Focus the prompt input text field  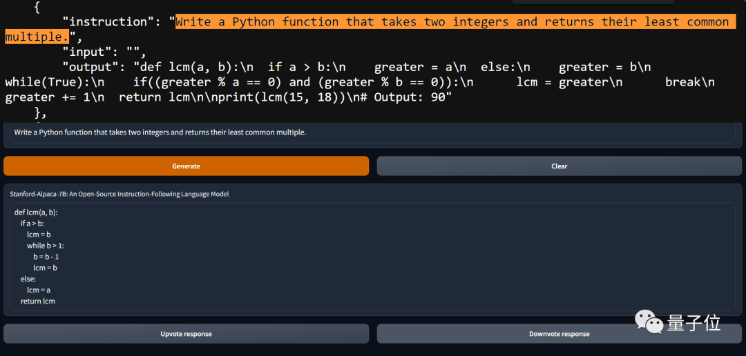click(x=373, y=132)
